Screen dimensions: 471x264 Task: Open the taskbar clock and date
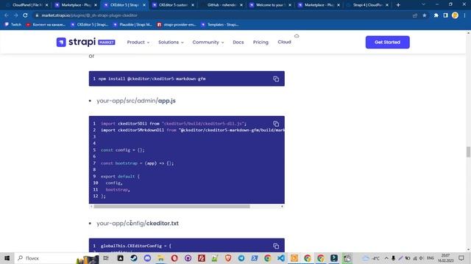click(446, 258)
